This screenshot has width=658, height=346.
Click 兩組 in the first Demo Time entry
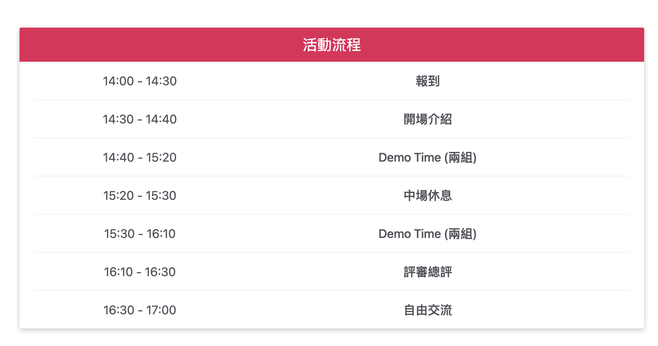460,158
